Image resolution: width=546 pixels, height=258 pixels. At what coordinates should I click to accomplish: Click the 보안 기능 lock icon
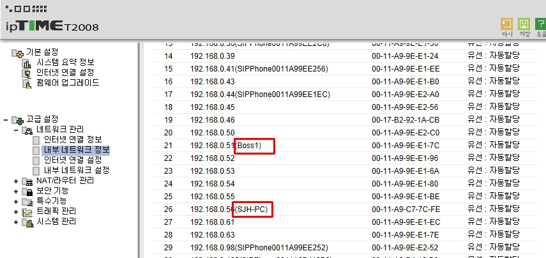pos(27,191)
